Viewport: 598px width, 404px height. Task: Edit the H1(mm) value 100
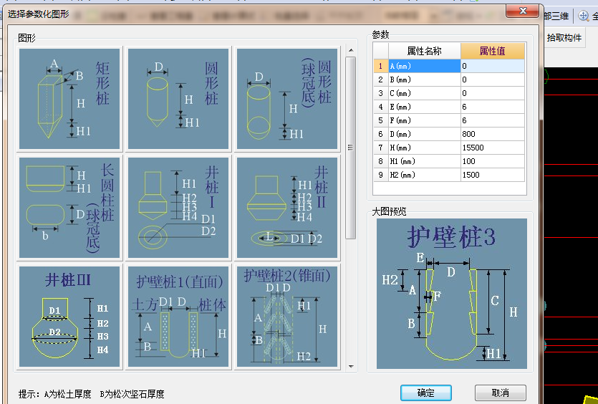tap(492, 161)
